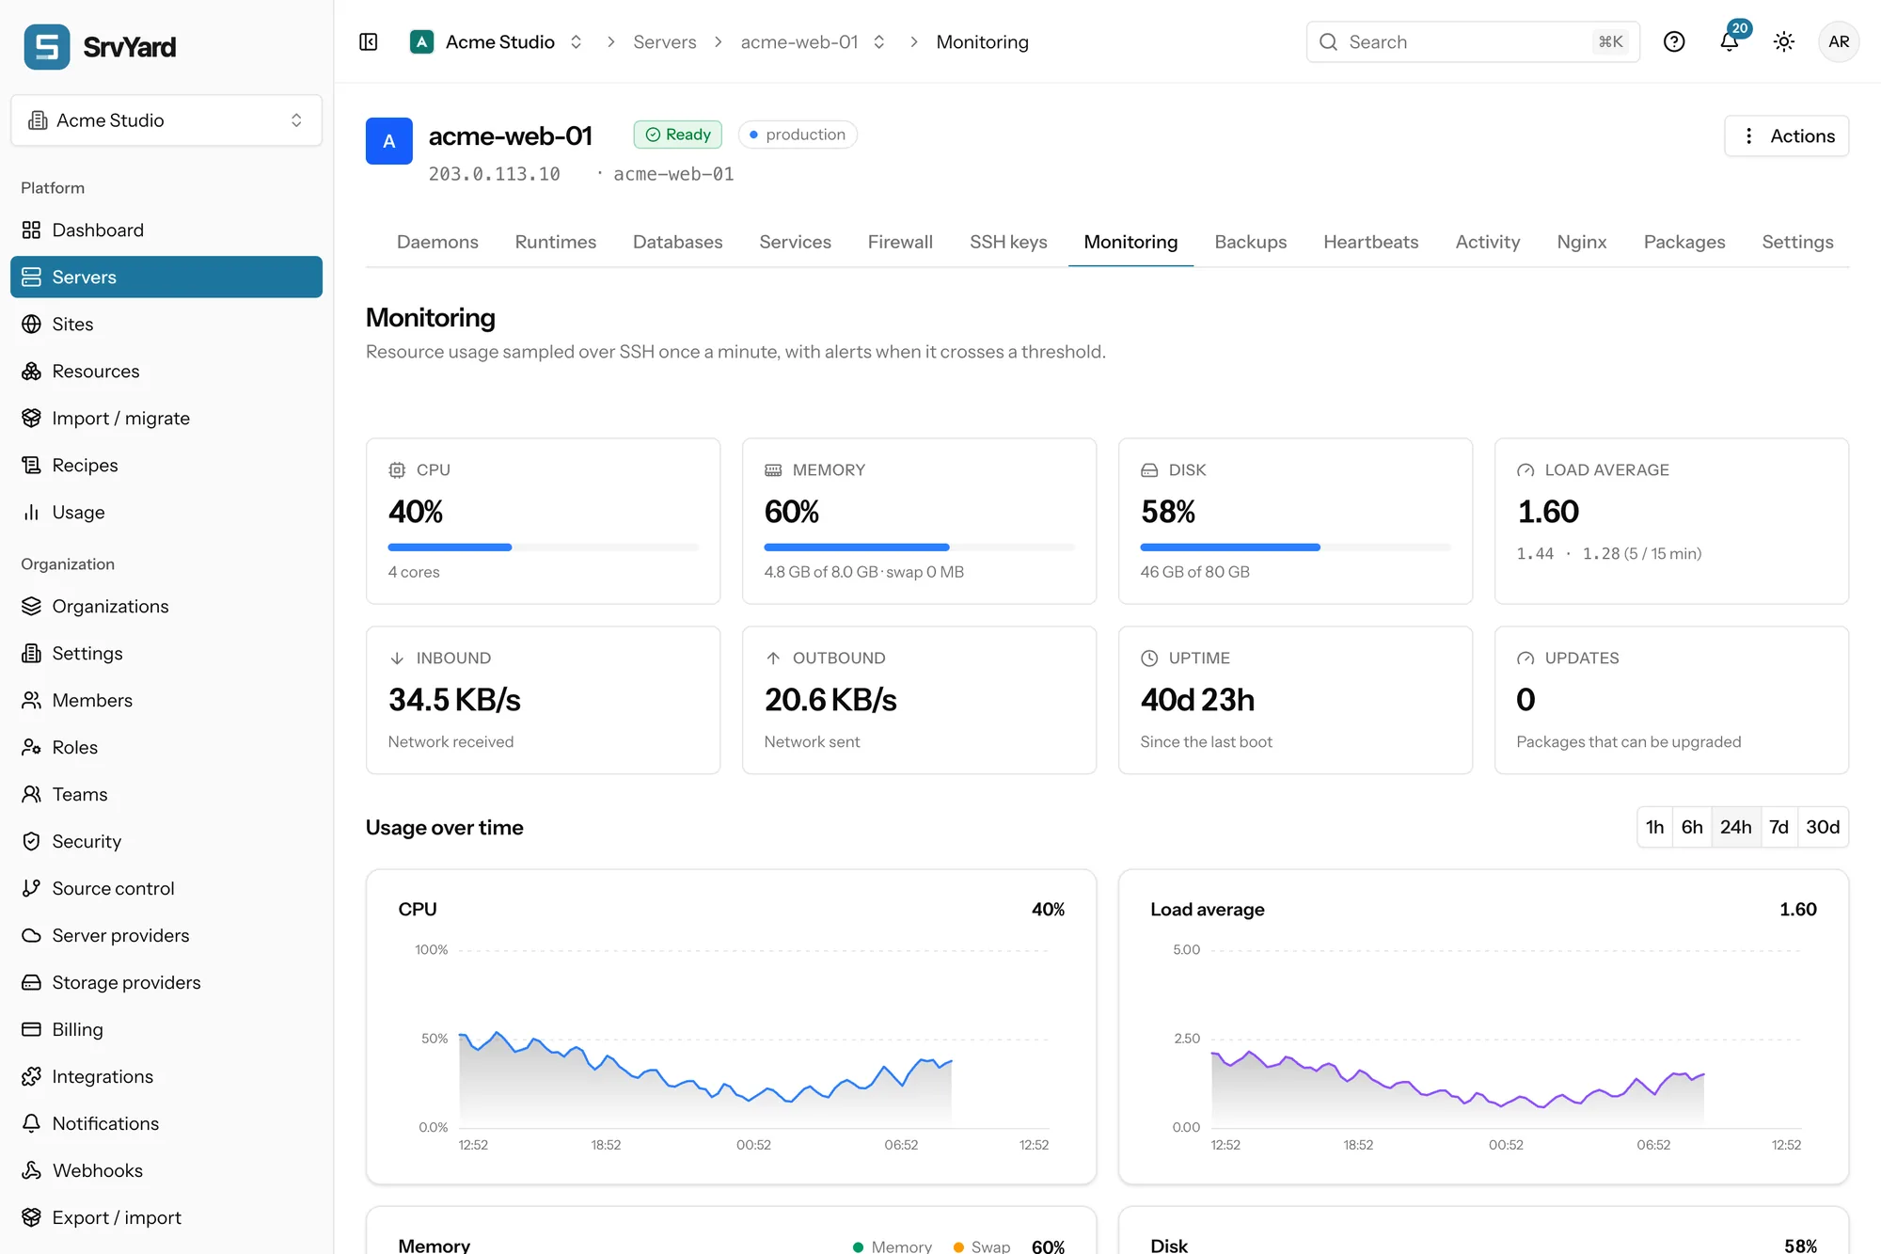Expand the Acme Studio sidebar organization switcher
1881x1254 pixels.
pos(166,120)
